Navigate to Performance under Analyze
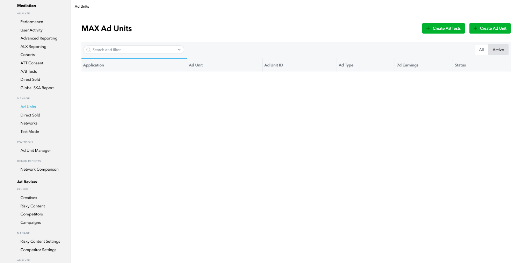Image resolution: width=518 pixels, height=263 pixels. [x=31, y=22]
